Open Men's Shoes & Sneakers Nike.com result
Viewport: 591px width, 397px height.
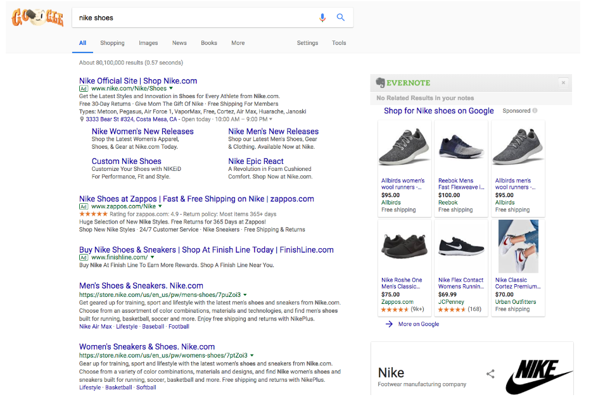pos(141,286)
